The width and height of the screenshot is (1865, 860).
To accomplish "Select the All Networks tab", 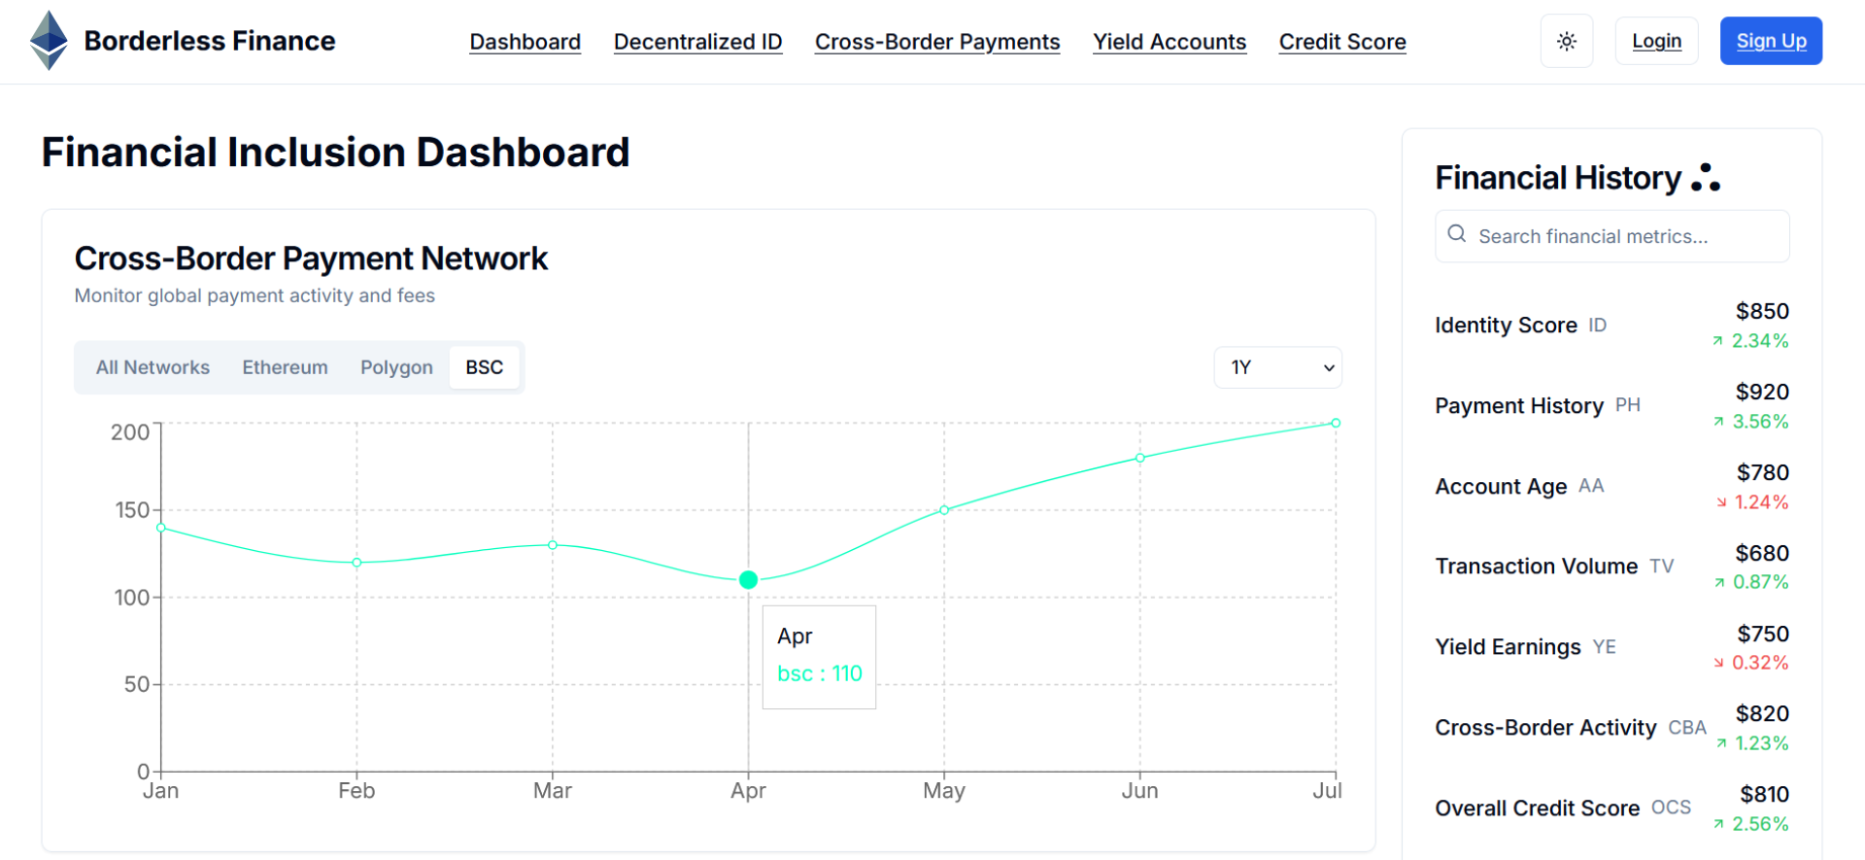I will (153, 367).
